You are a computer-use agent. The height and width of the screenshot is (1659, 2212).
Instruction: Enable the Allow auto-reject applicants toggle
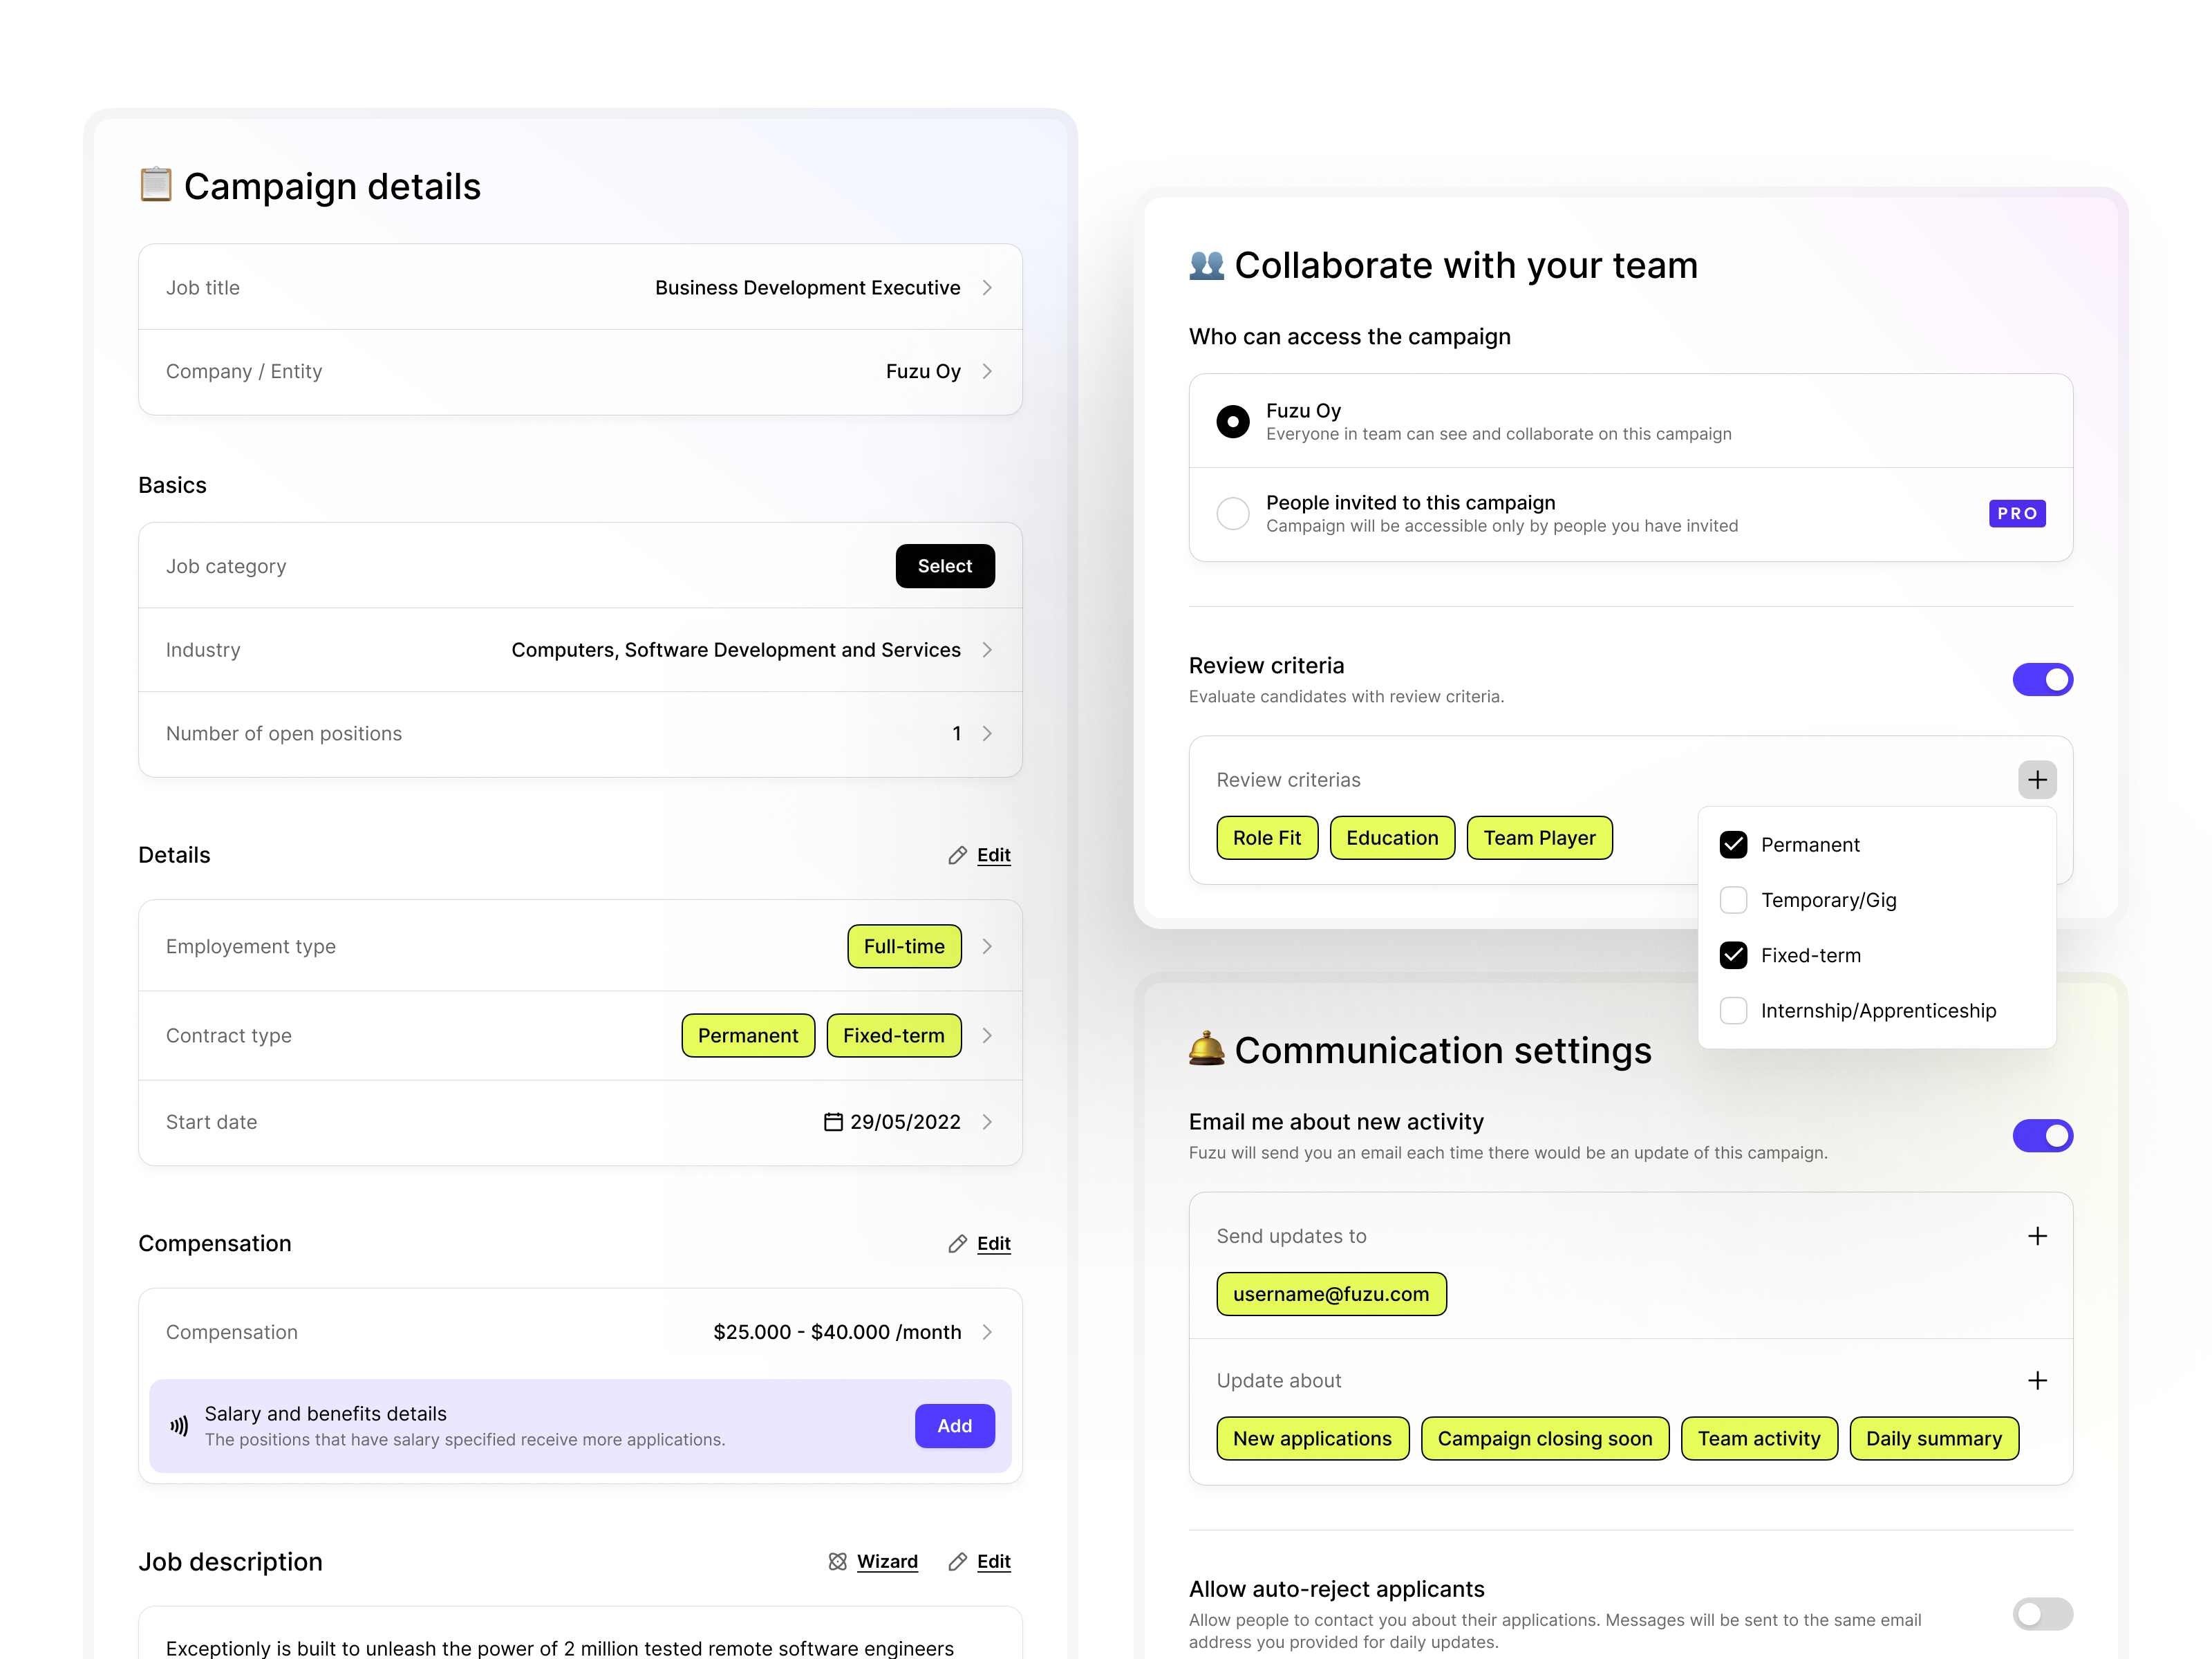coord(2042,1614)
